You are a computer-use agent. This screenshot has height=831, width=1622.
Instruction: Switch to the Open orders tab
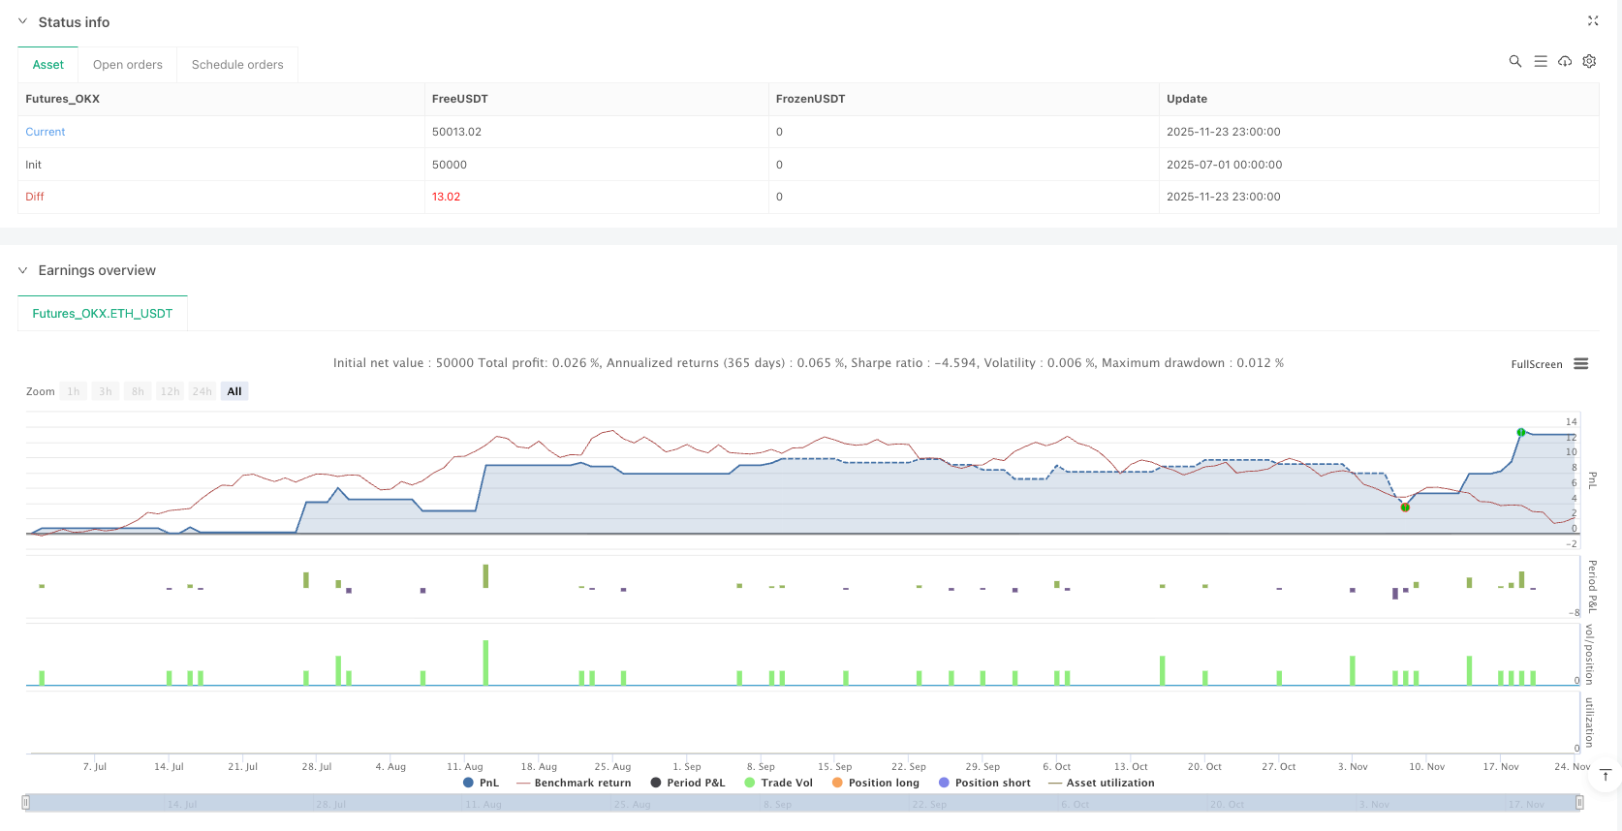click(128, 65)
